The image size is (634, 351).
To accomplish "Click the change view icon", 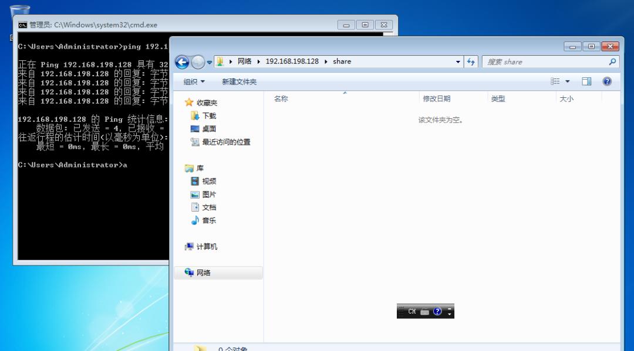I will click(555, 81).
